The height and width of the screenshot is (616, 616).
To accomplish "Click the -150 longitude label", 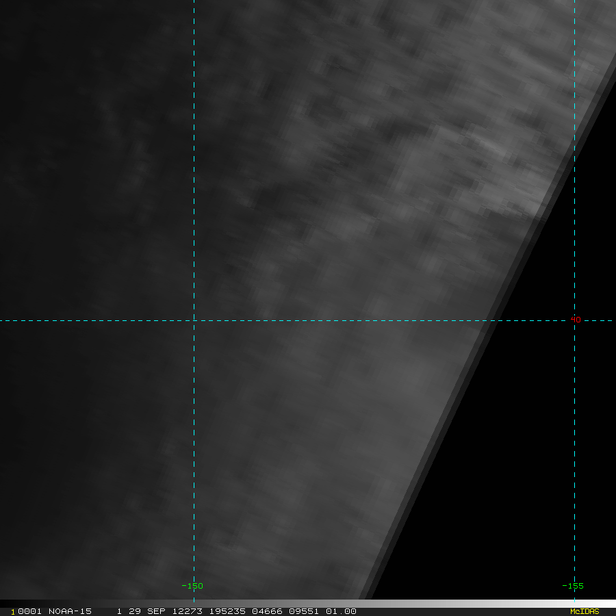I will tap(192, 586).
